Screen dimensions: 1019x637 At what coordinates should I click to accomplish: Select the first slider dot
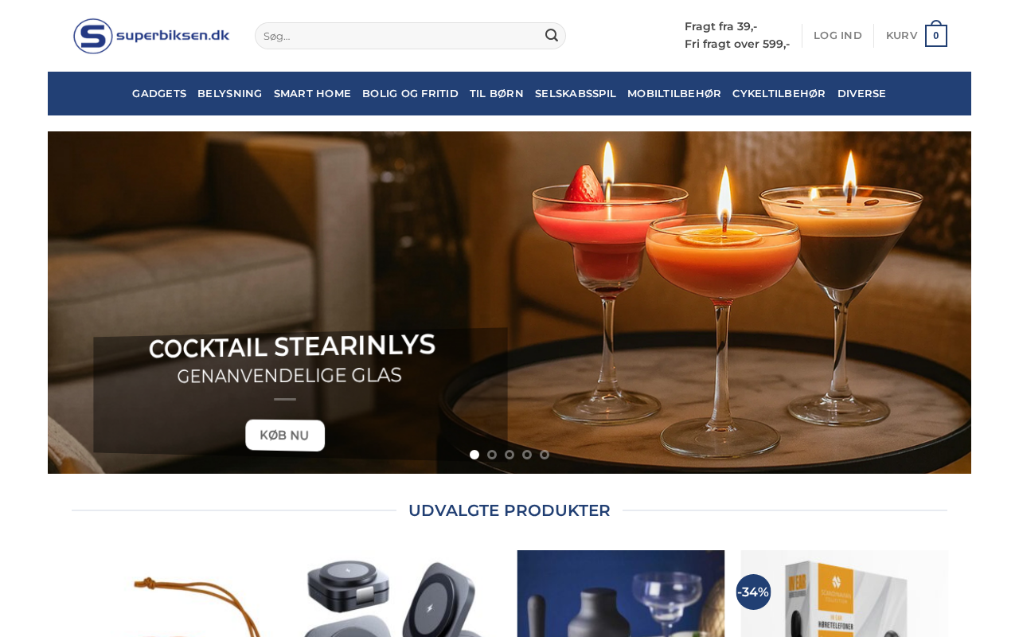474,455
